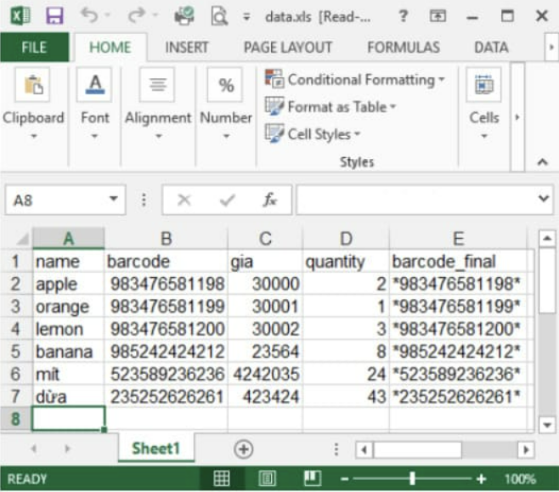Expand the formula bar chevron

[544, 198]
